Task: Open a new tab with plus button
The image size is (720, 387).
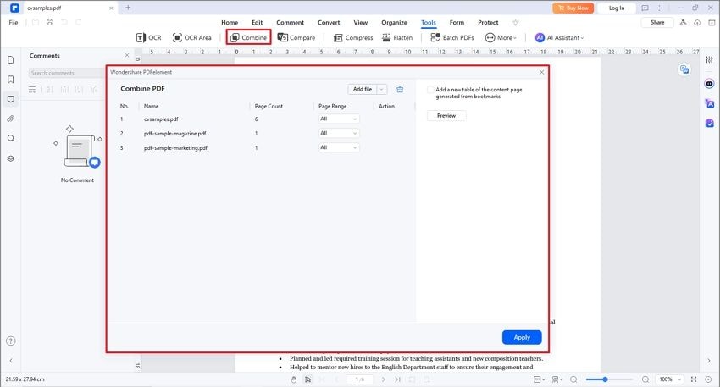Action: [x=128, y=8]
